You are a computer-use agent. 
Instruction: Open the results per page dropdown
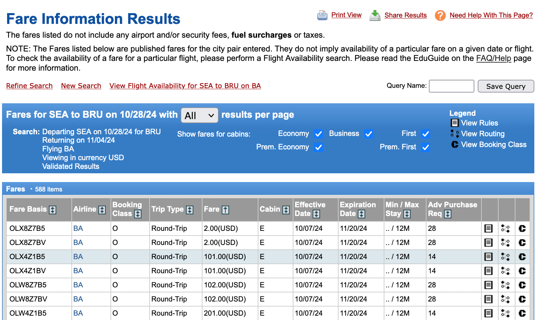(199, 116)
